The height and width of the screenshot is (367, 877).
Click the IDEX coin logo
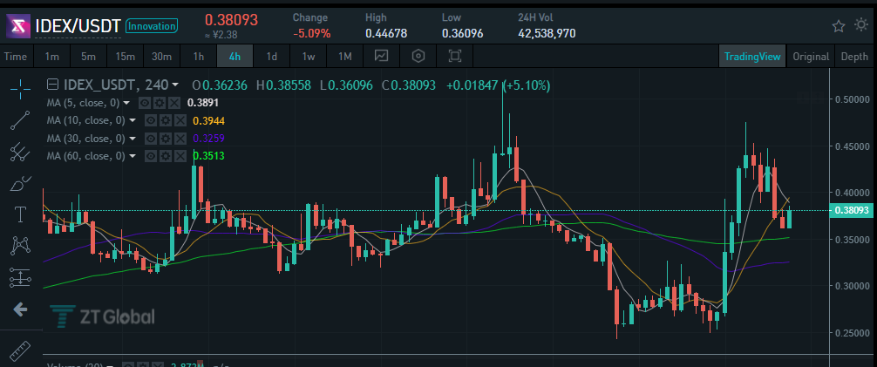18,26
